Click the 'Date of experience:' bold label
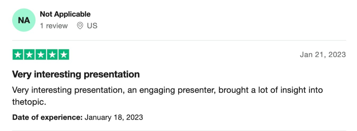 [47, 117]
